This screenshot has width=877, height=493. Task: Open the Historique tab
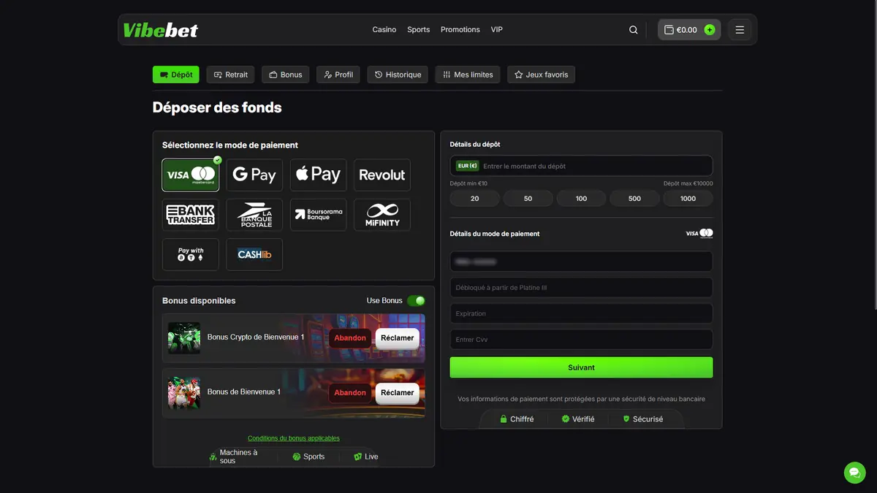tap(398, 74)
